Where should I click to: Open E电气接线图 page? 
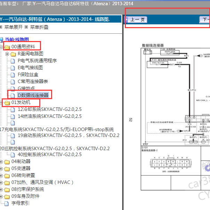point(30,67)
